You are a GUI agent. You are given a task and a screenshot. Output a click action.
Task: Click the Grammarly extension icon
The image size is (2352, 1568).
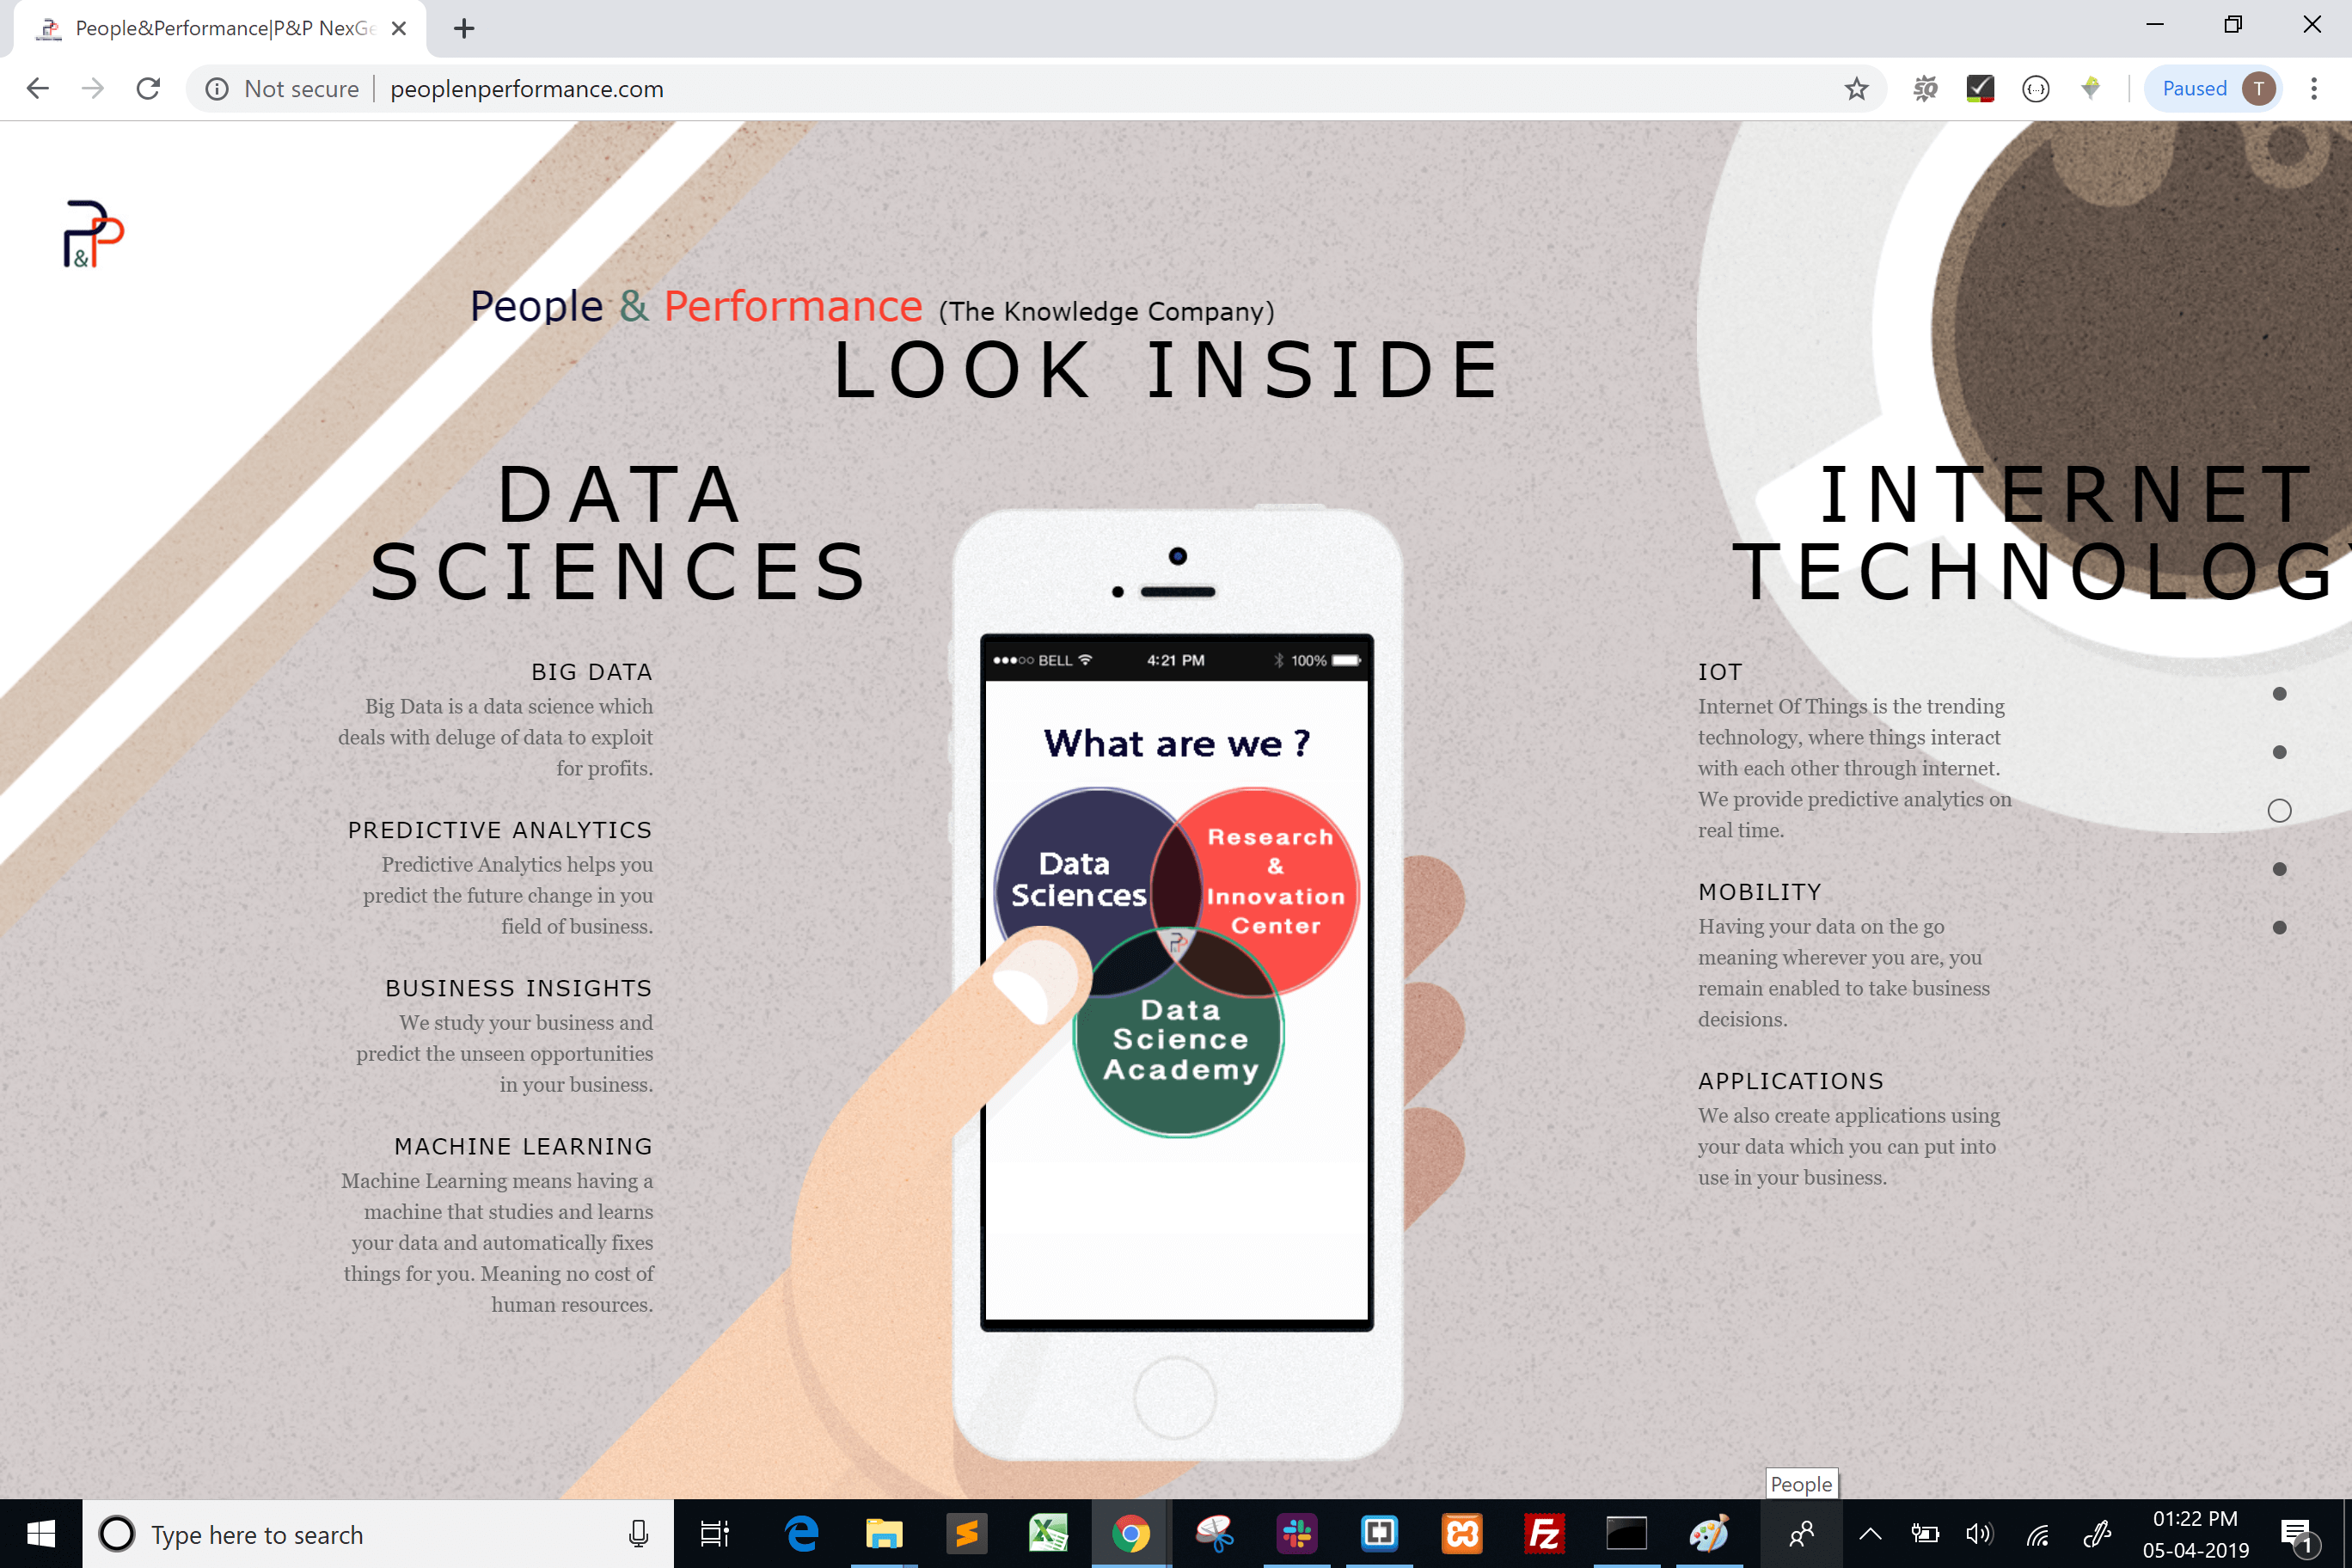click(x=1977, y=89)
